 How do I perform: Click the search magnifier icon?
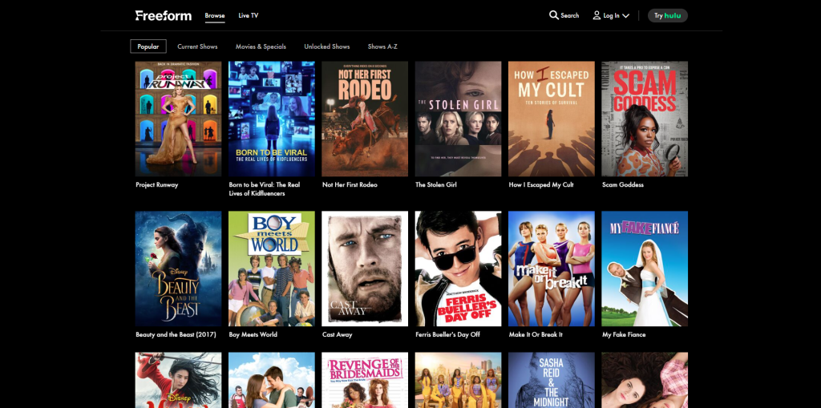pos(553,15)
